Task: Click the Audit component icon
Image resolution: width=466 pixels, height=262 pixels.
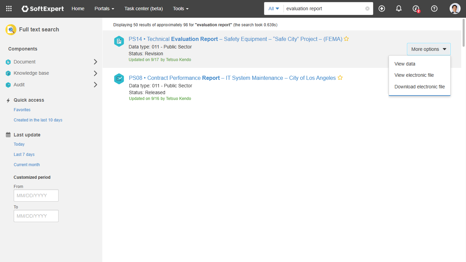Action: [x=8, y=85]
